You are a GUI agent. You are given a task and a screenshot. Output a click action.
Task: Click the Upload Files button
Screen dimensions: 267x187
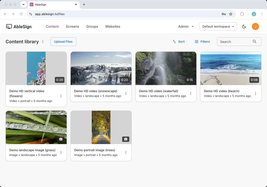click(63, 42)
